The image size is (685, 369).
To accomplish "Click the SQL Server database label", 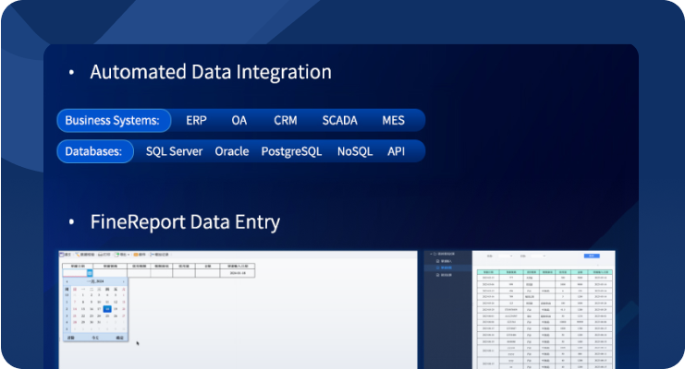I will [174, 151].
